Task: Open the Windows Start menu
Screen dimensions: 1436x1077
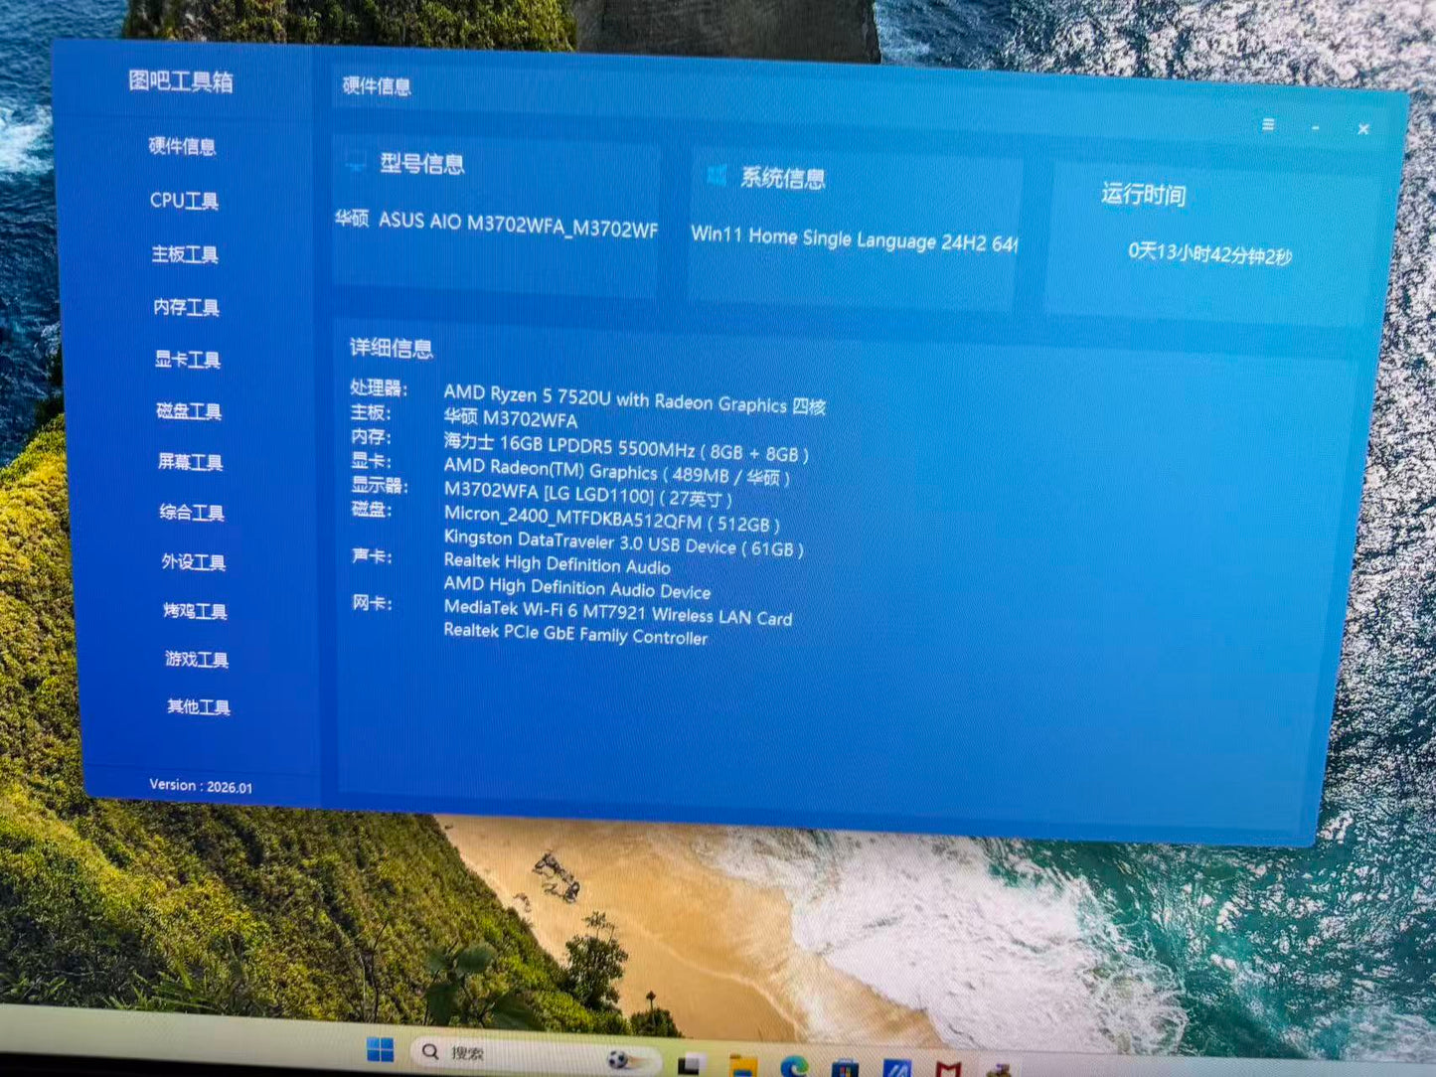Action: click(x=380, y=1050)
